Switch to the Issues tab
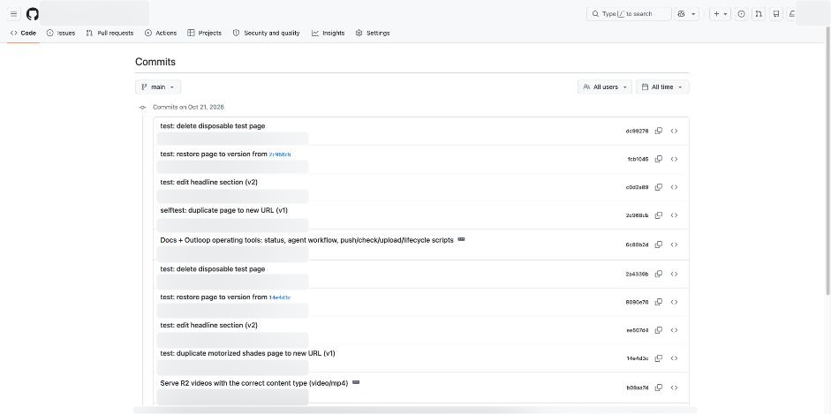 (61, 33)
